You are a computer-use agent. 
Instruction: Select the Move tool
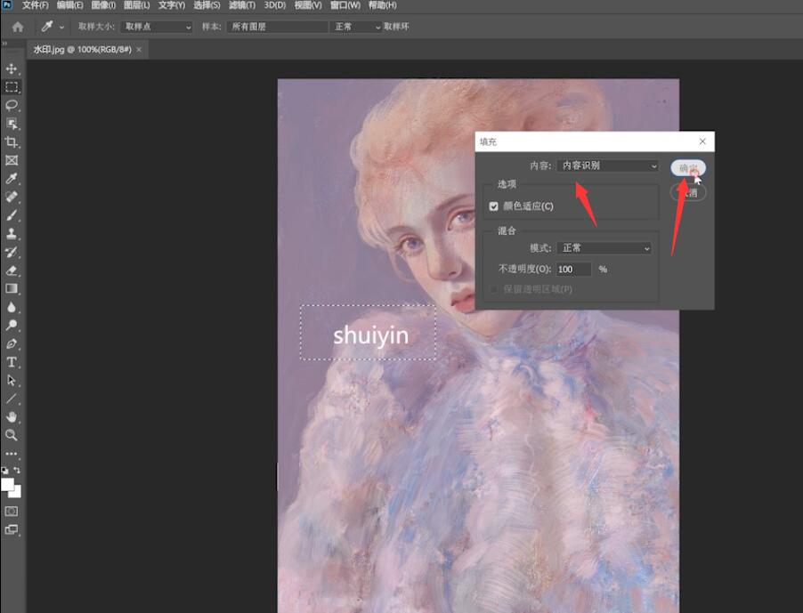[x=12, y=69]
